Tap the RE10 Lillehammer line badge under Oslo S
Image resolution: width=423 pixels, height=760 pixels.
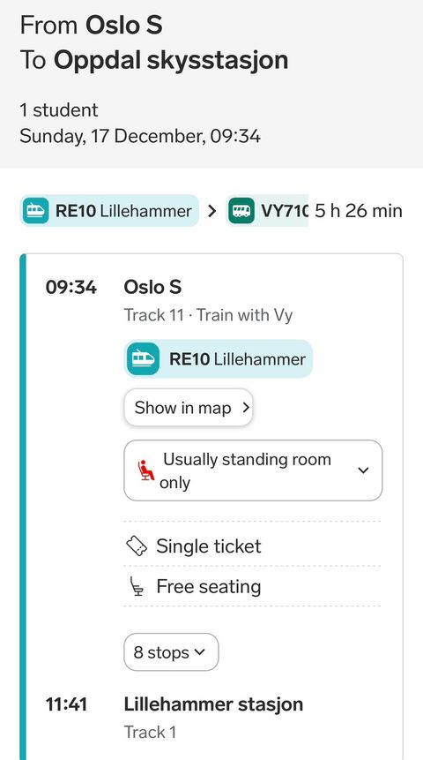click(219, 358)
